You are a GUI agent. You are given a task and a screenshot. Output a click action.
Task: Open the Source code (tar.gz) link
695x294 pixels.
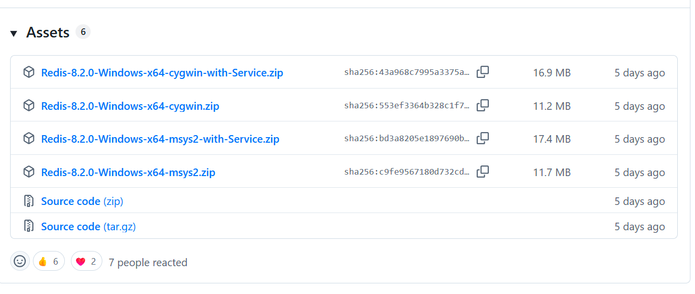[x=89, y=227]
